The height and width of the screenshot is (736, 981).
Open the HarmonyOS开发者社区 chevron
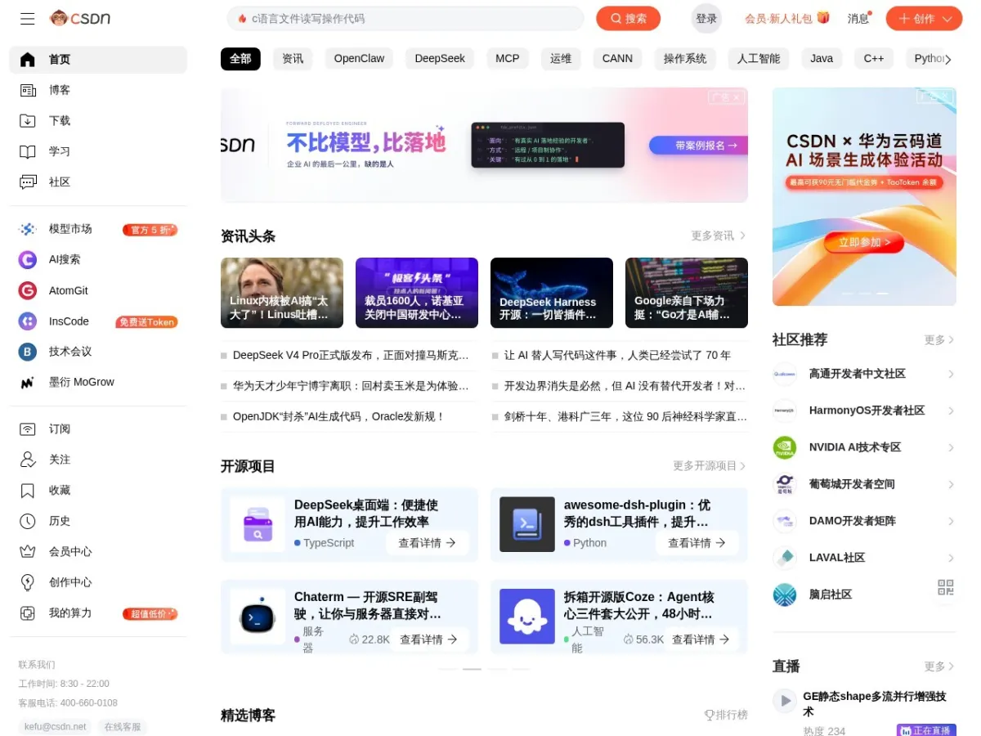pyautogui.click(x=951, y=411)
